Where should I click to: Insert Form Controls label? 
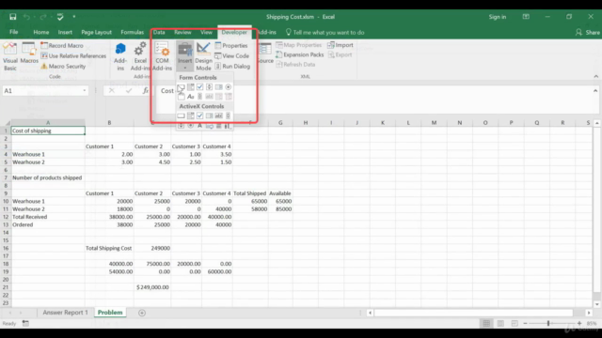[x=190, y=97]
